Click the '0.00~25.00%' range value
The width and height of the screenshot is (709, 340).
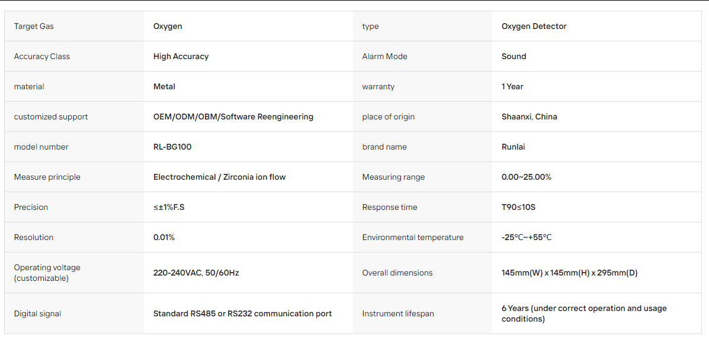[527, 177]
